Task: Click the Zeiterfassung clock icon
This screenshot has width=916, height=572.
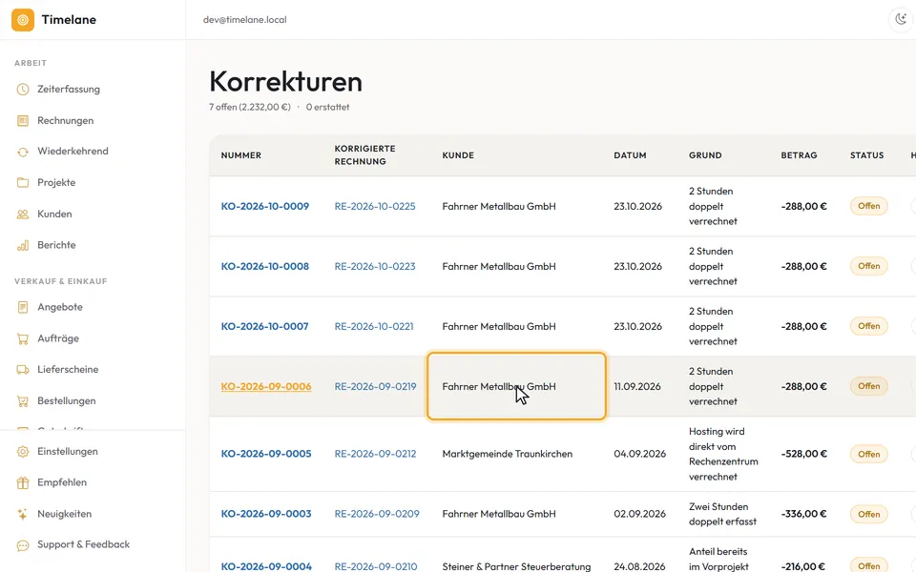Action: coord(23,90)
